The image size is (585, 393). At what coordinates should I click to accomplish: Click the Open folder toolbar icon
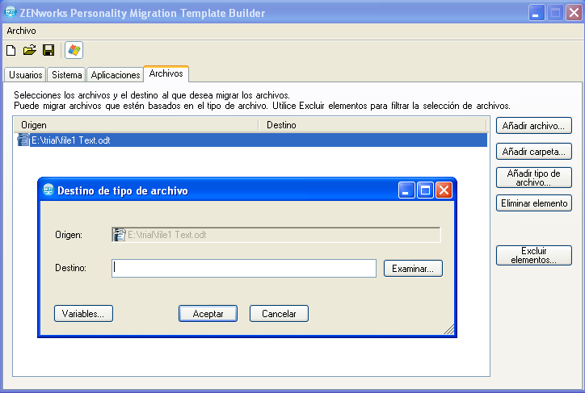(29, 50)
